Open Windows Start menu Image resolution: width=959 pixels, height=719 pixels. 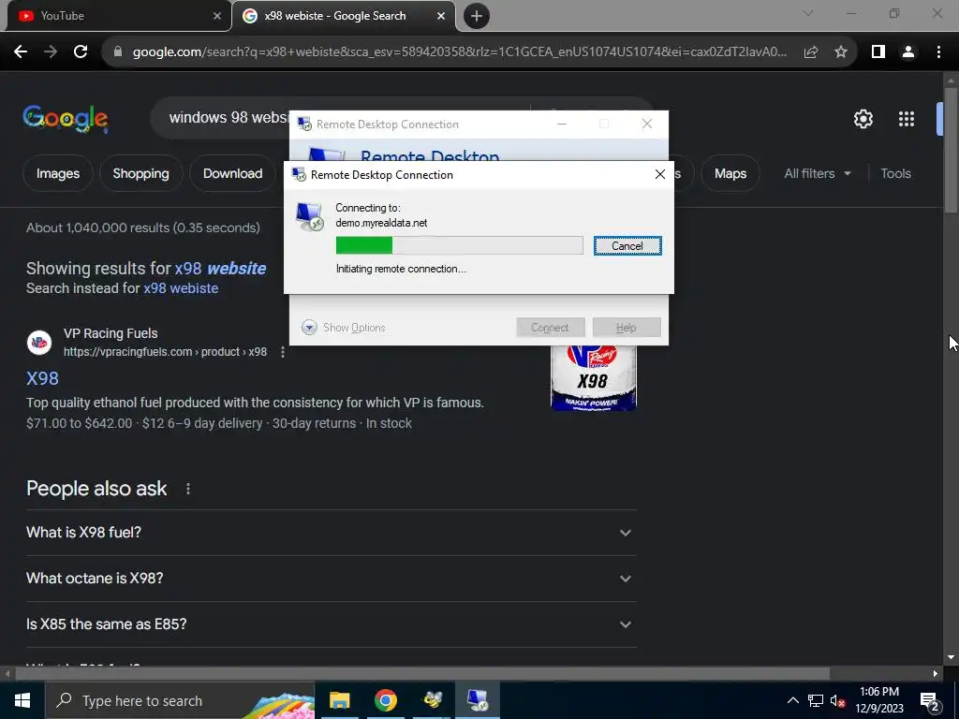coord(22,700)
